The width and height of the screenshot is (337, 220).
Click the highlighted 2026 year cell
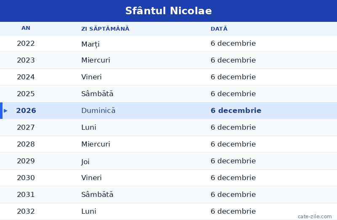tap(26, 110)
